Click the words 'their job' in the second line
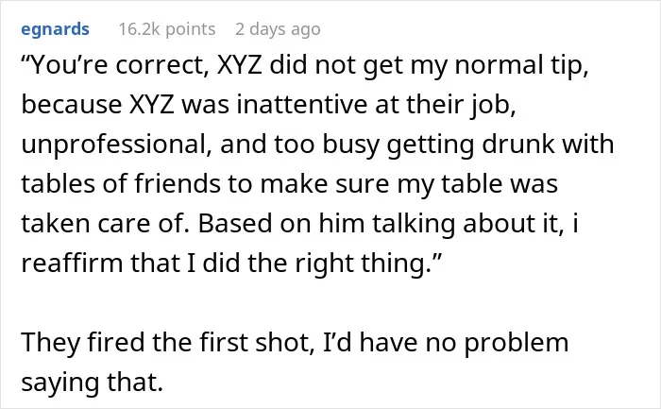Image resolution: width=661 pixels, height=409 pixels. (461, 105)
